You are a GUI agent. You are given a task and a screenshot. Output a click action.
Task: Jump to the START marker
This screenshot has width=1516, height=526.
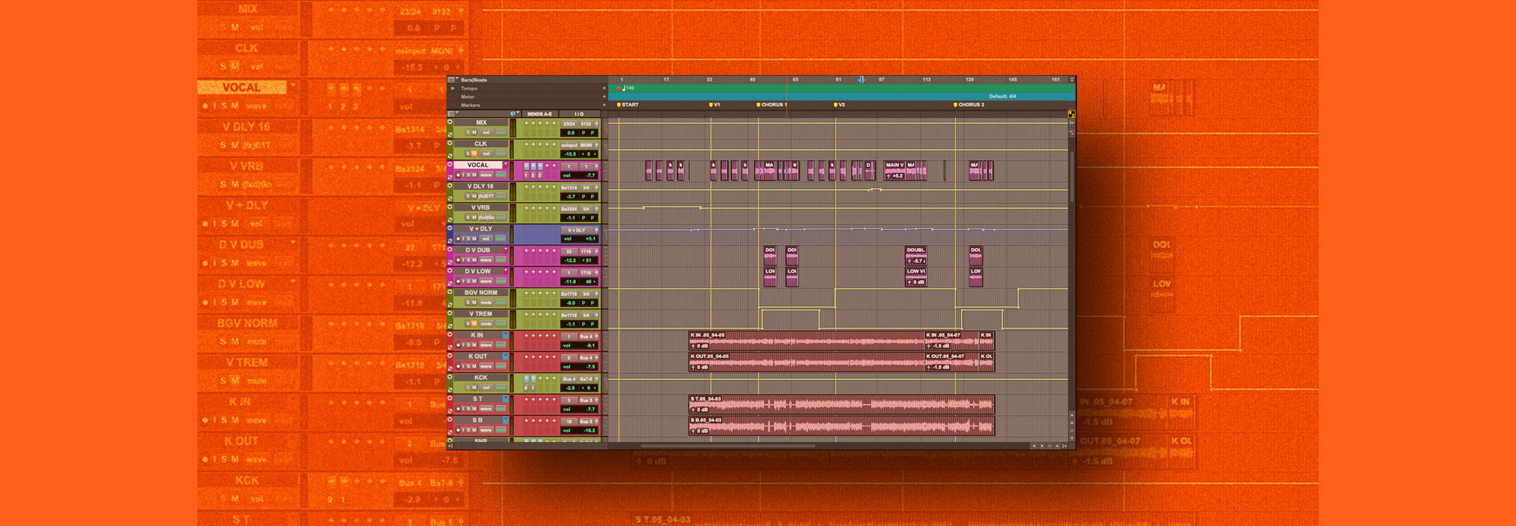pos(628,104)
